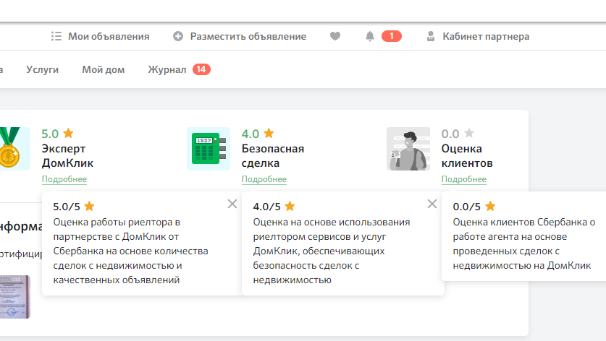Open favorites heart icon
This screenshot has width=606, height=341.
[x=335, y=36]
